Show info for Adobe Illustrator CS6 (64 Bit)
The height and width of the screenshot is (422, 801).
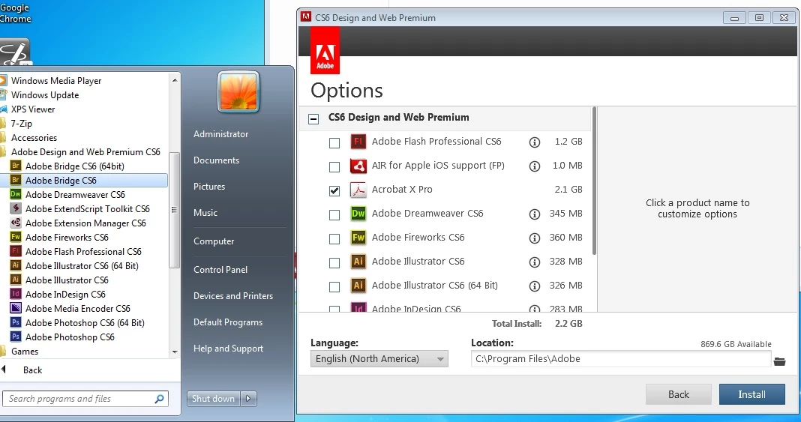click(x=534, y=286)
